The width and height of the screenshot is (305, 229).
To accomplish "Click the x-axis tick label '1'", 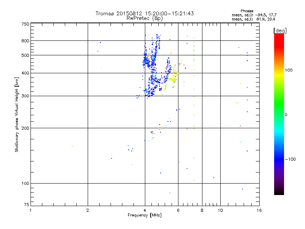I will [30, 210].
